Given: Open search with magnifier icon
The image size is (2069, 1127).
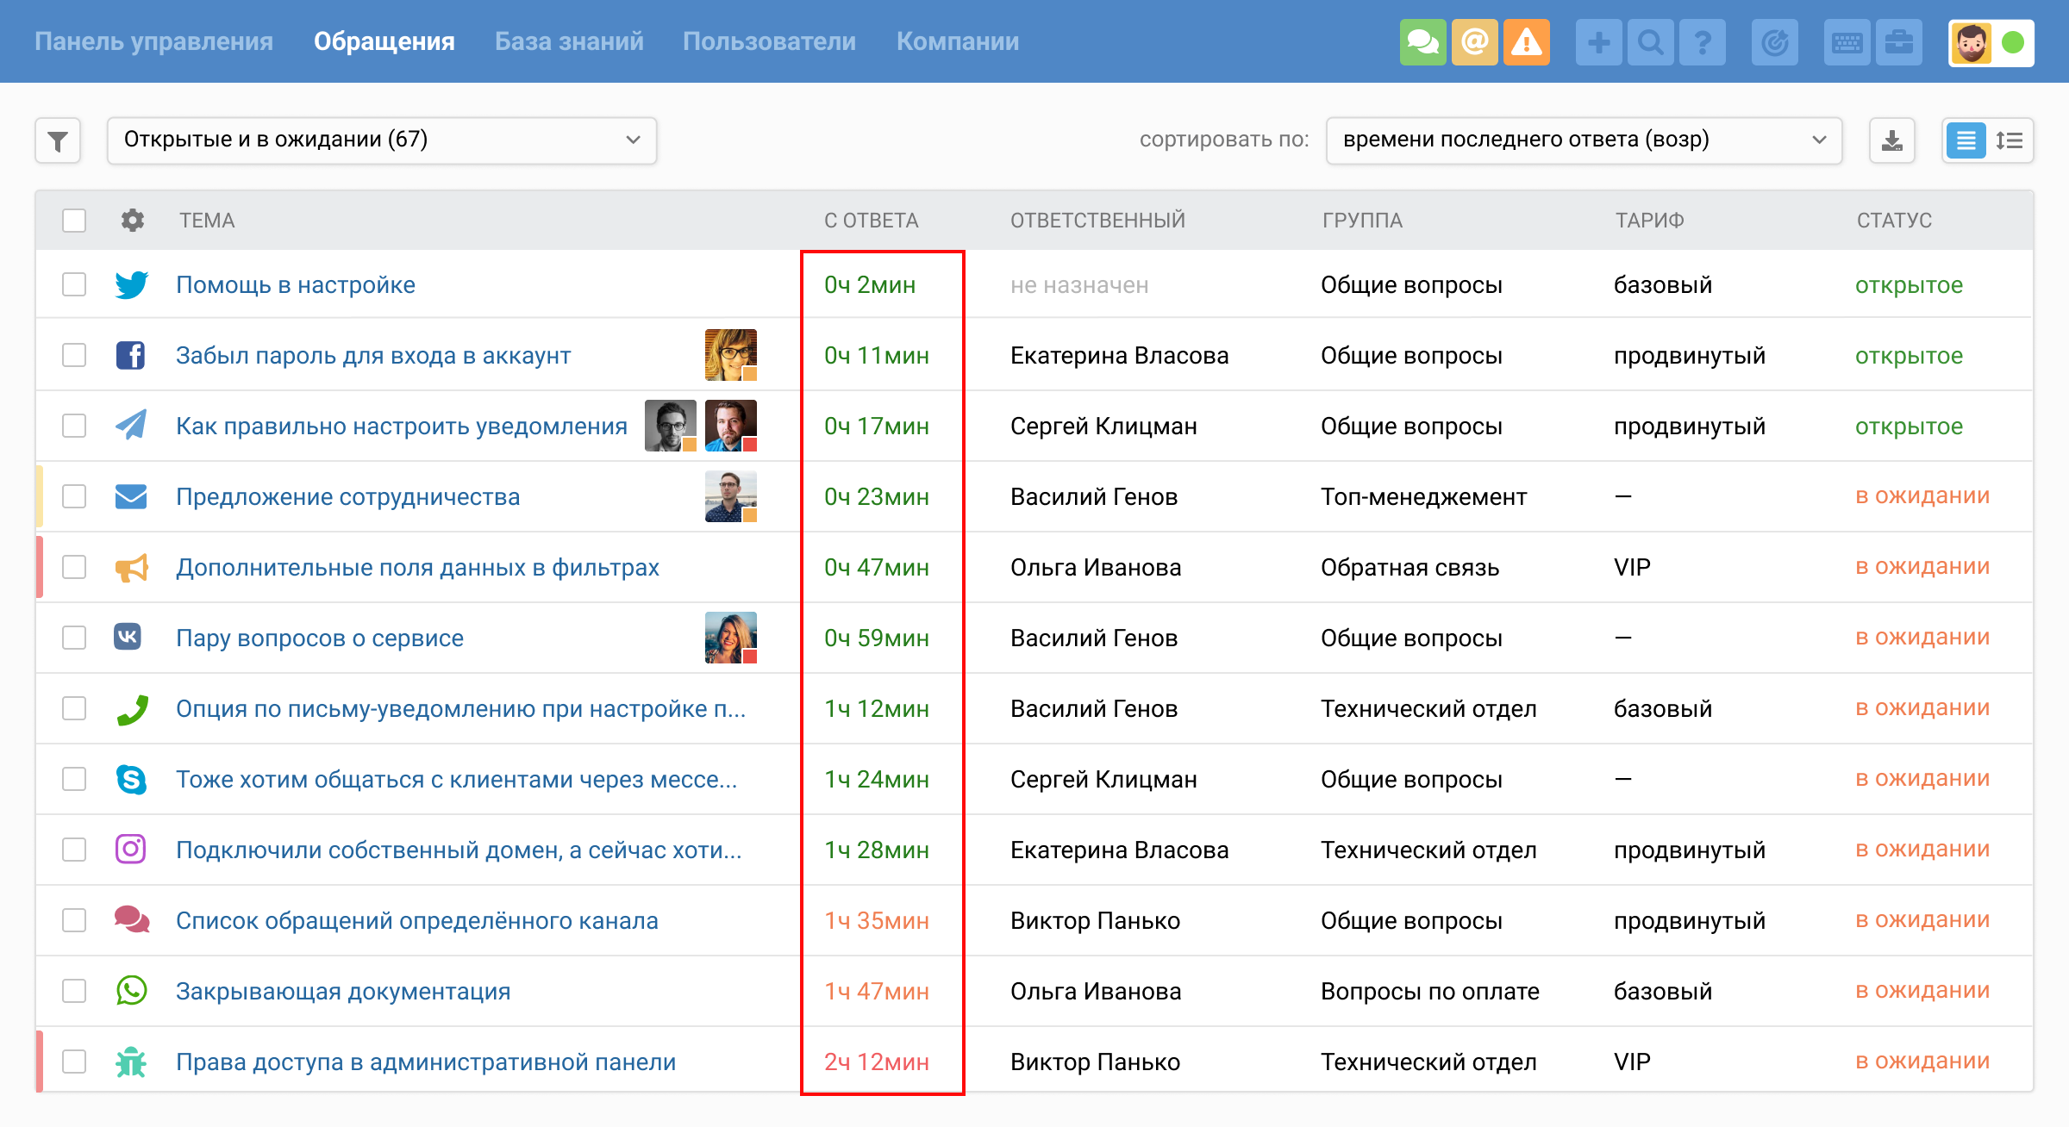Looking at the screenshot, I should 1650,42.
